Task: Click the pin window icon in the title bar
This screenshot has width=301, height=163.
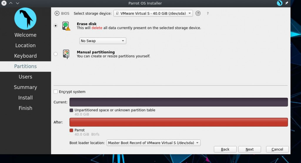Action: tap(286, 3)
